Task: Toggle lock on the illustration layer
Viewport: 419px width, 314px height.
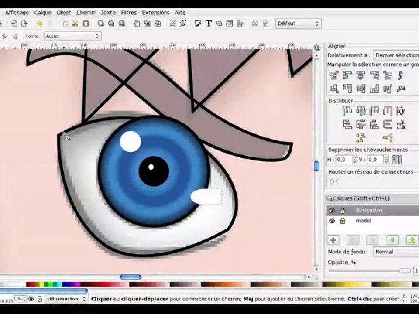Action: coord(342,210)
